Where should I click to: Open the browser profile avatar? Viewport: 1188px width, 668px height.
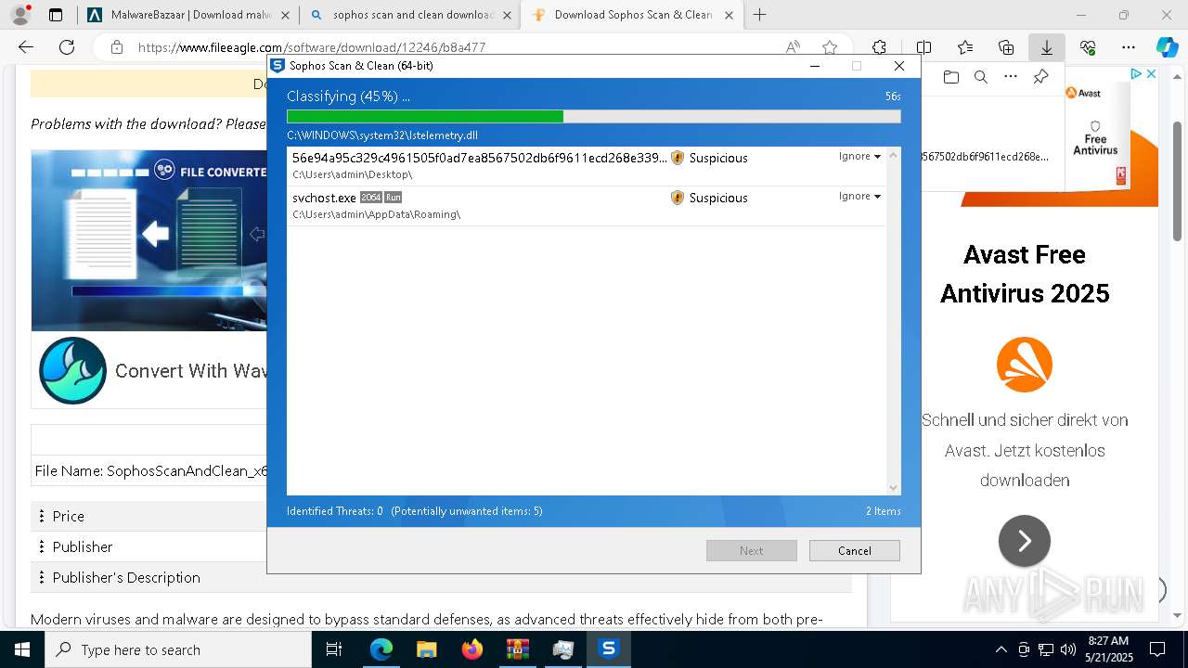coord(20,15)
